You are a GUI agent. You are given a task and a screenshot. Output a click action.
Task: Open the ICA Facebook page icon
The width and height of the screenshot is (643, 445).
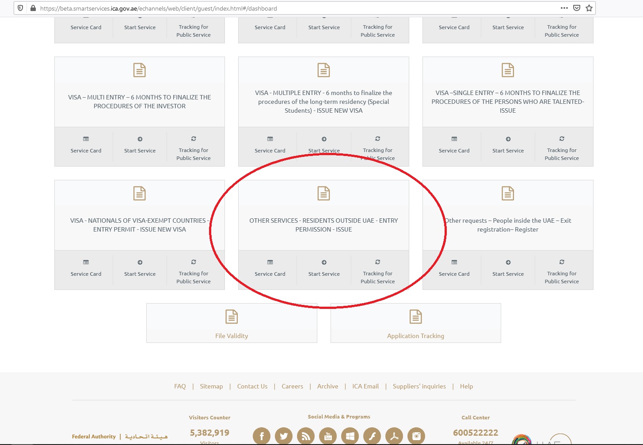coord(261,436)
